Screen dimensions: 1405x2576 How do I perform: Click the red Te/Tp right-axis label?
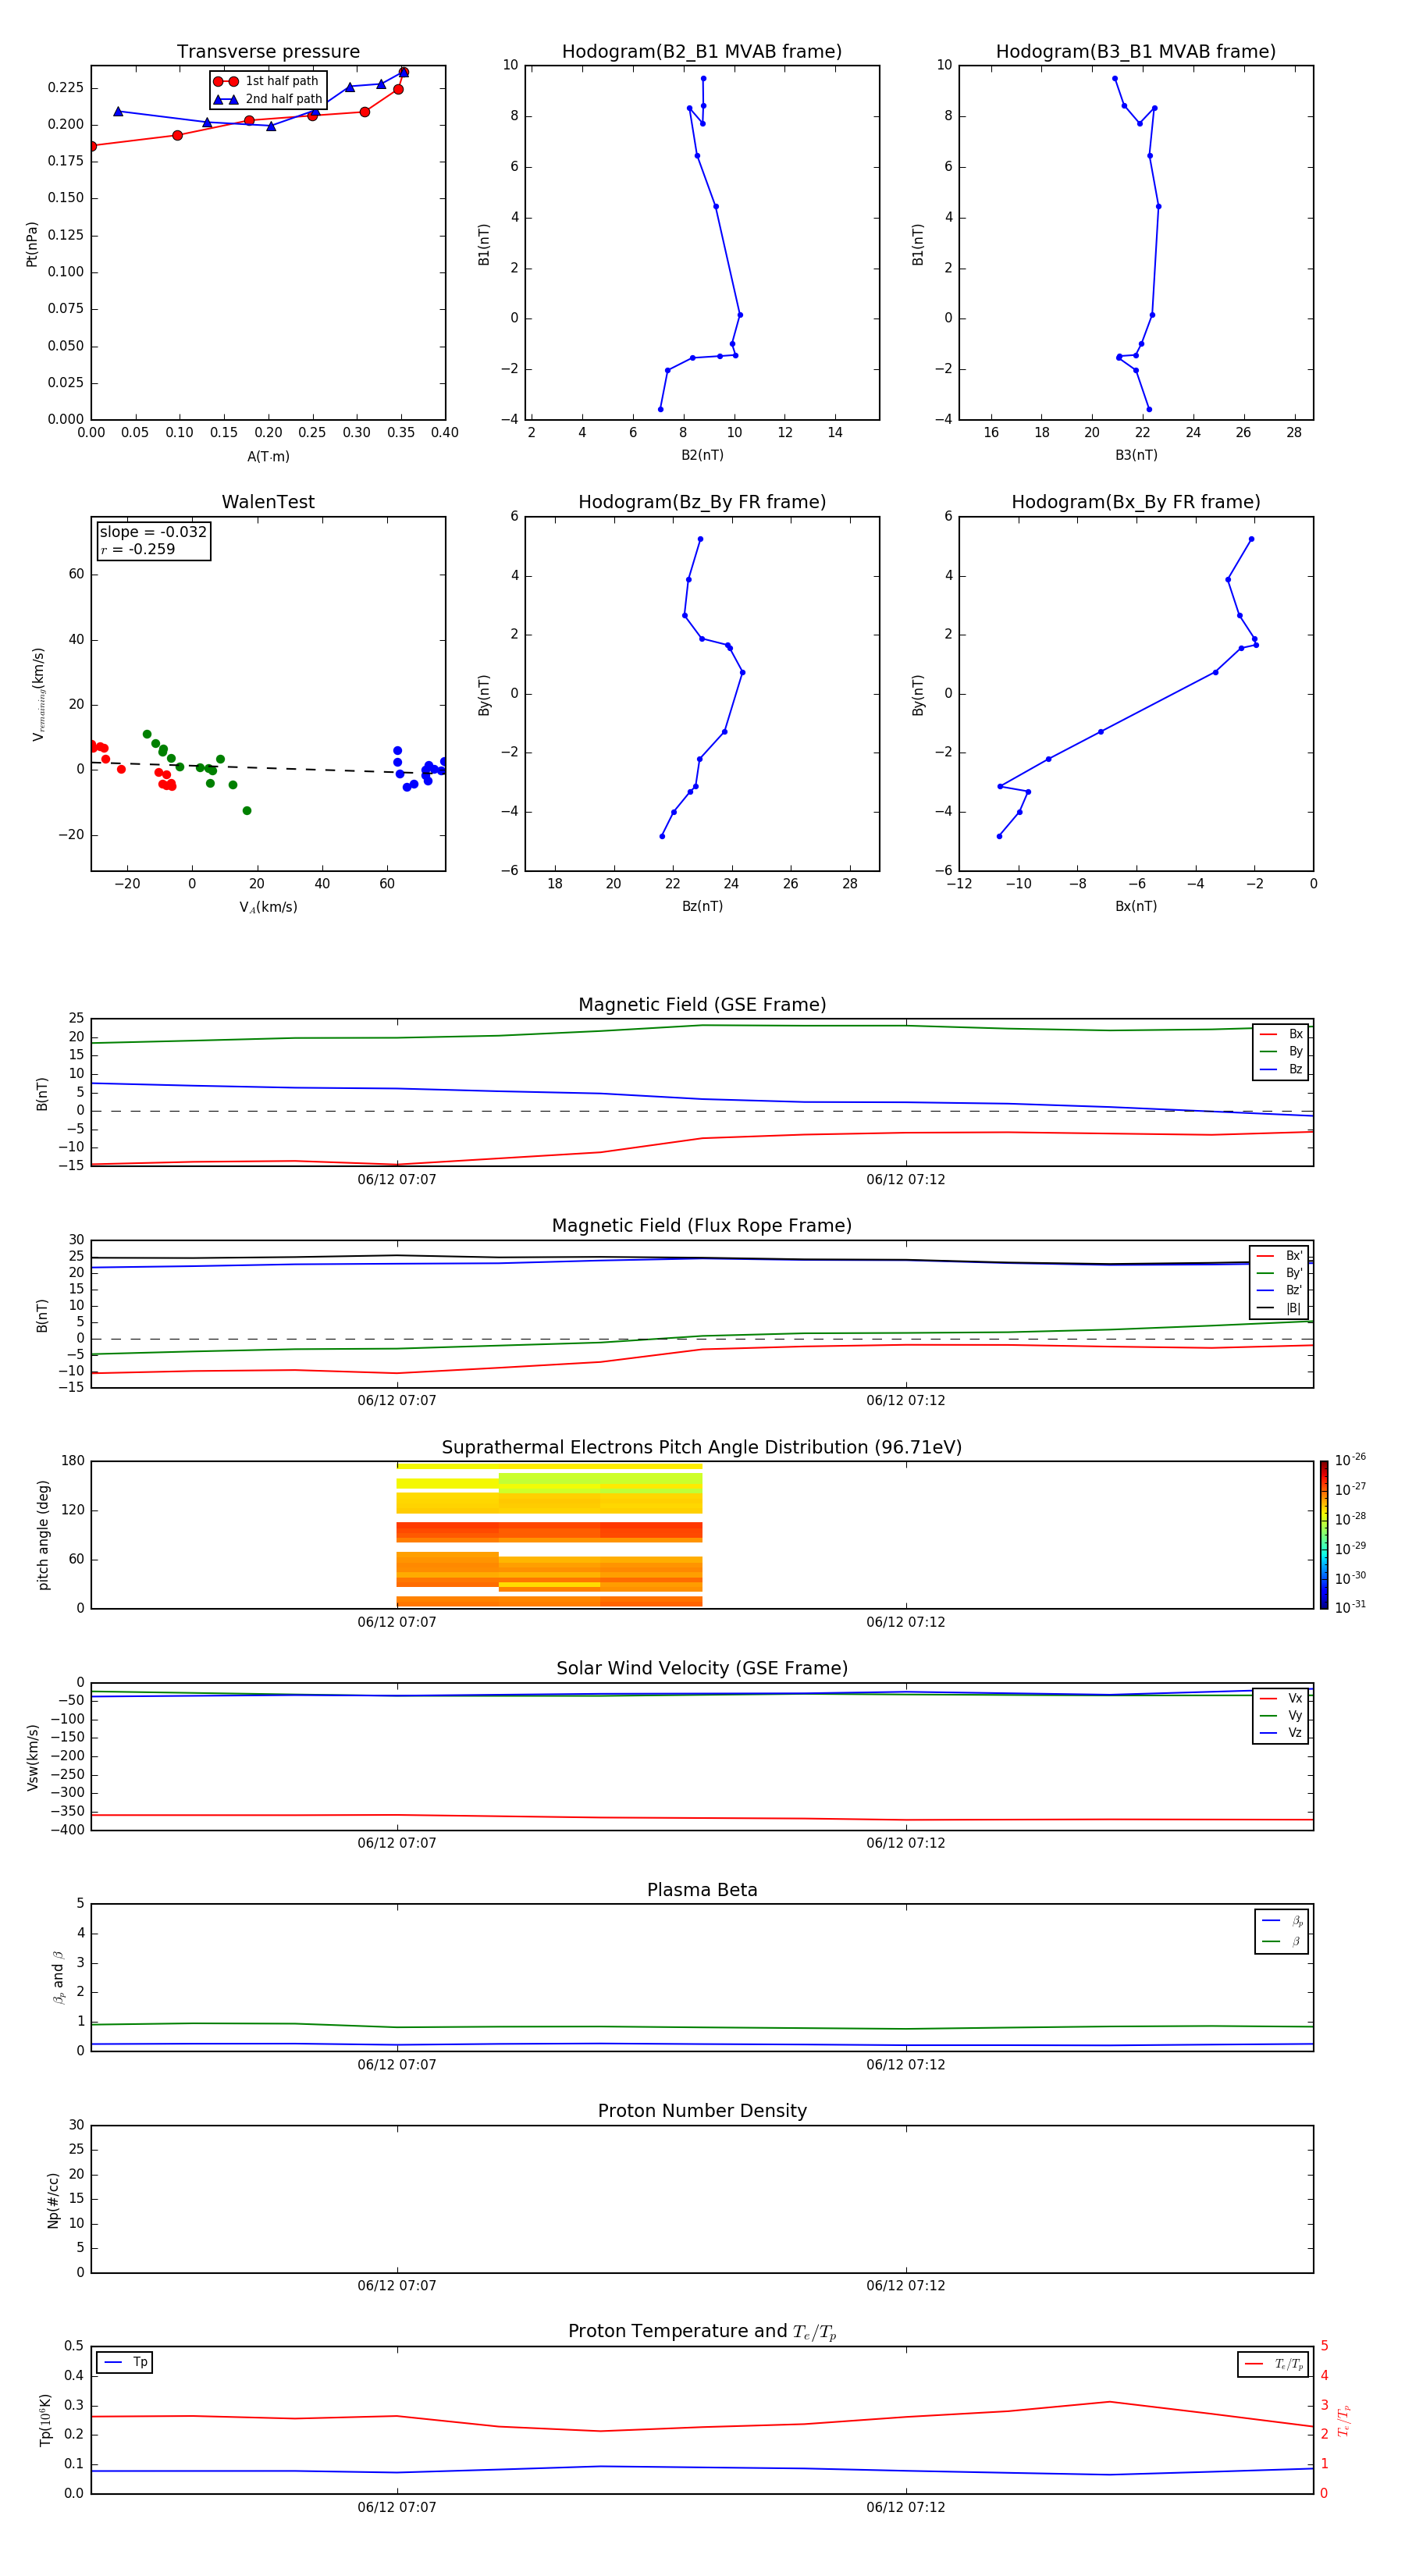[x=1344, y=2421]
